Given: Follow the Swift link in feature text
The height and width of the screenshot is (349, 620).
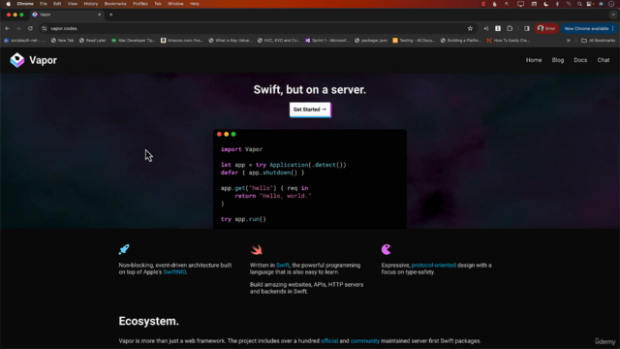Looking at the screenshot, I should [x=283, y=265].
